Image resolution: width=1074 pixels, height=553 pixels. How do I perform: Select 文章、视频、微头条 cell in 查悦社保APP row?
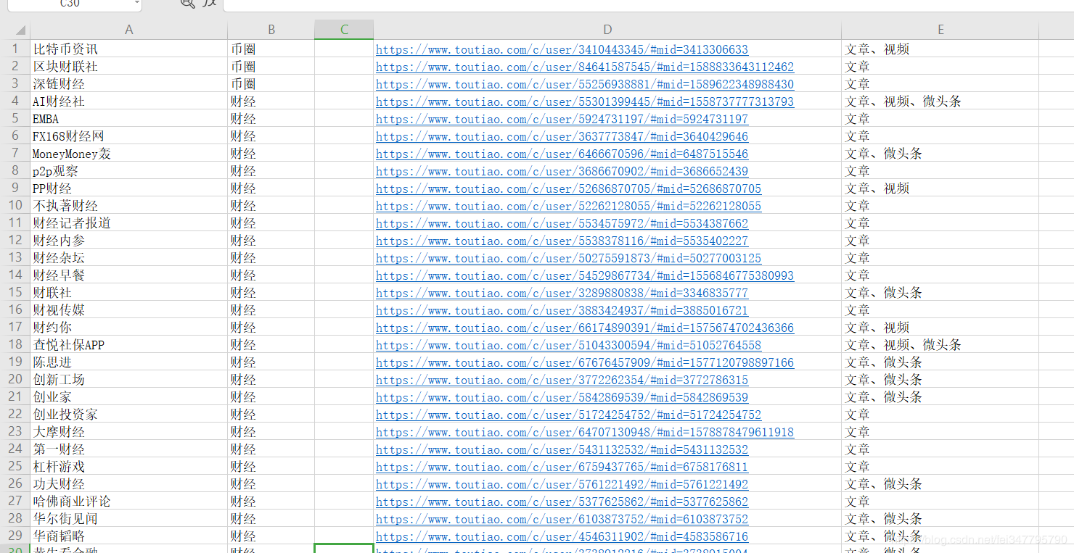pyautogui.click(x=940, y=344)
